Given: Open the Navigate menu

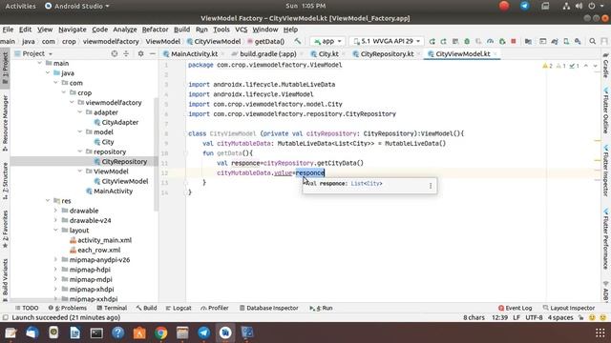Looking at the screenshot, I should point(73,30).
